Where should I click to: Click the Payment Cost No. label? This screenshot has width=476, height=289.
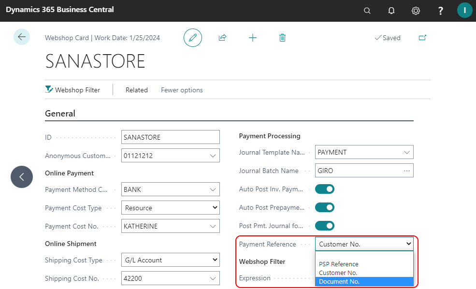coord(72,226)
